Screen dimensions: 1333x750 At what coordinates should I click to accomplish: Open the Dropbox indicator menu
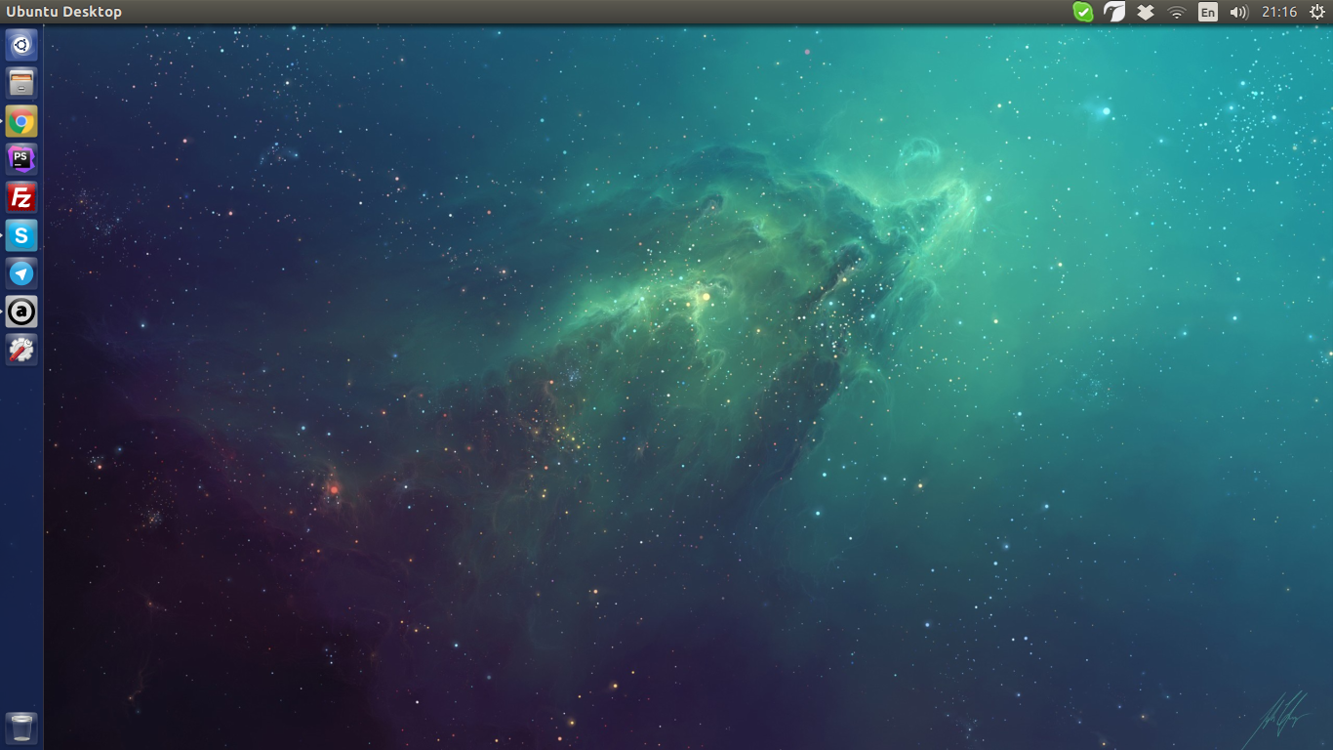tap(1146, 12)
